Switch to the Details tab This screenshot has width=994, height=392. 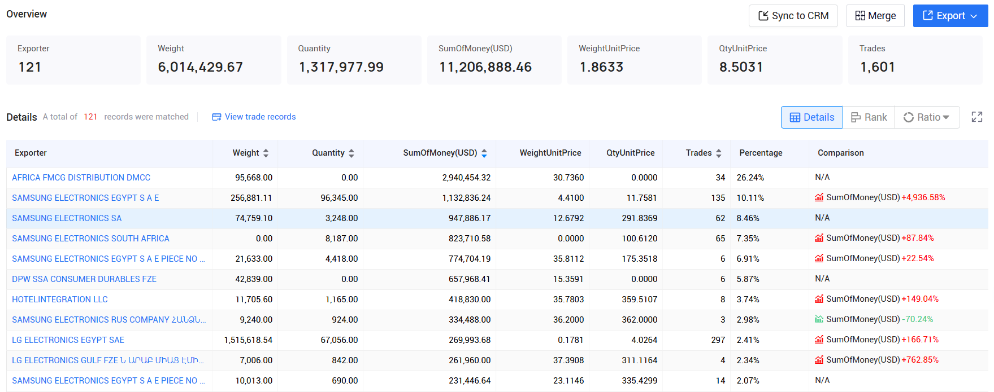point(811,117)
